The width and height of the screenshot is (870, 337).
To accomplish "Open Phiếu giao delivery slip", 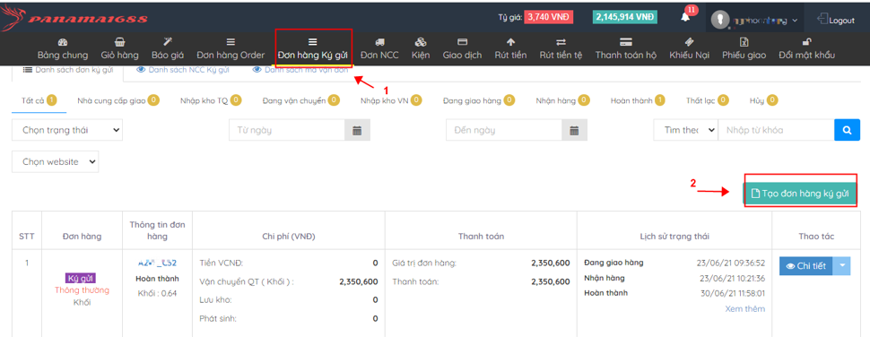I will (744, 48).
